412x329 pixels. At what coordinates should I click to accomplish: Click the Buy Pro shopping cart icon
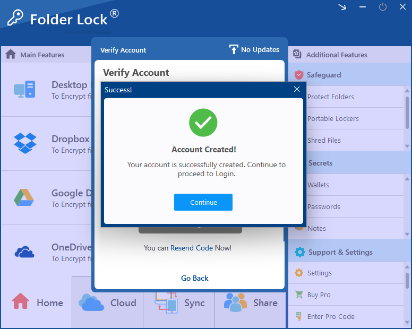(x=299, y=295)
